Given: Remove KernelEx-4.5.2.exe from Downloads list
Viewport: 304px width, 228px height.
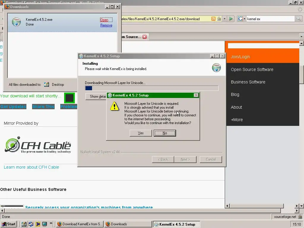Looking at the screenshot, I should coord(106,25).
